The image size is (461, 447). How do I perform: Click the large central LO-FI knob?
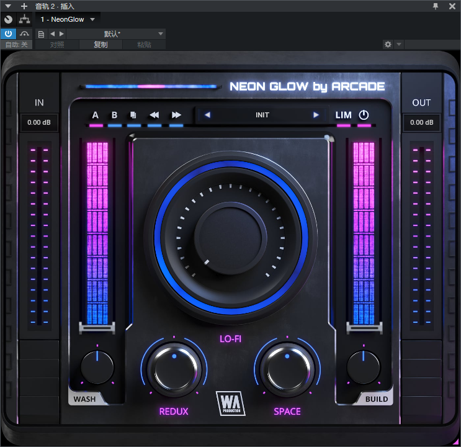point(231,238)
